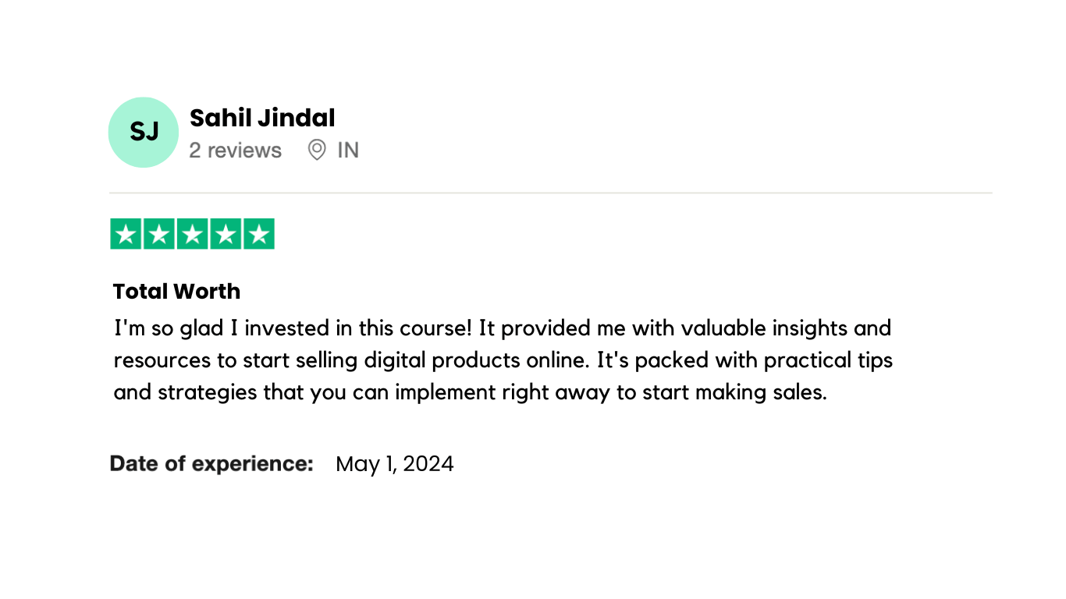Click the SJ avatar circle

[144, 132]
